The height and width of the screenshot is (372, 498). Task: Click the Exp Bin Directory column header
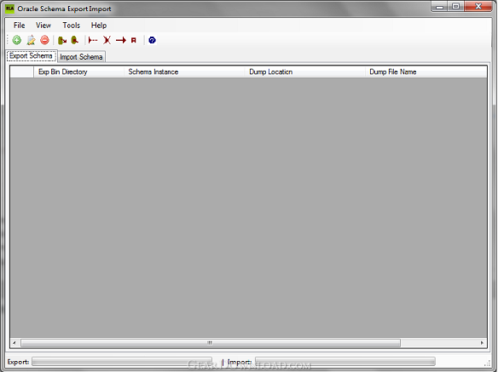pyautogui.click(x=78, y=72)
